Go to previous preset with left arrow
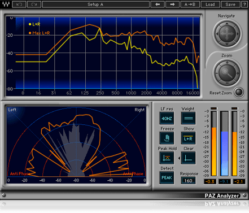This screenshot has height=213, width=249. point(158,5)
